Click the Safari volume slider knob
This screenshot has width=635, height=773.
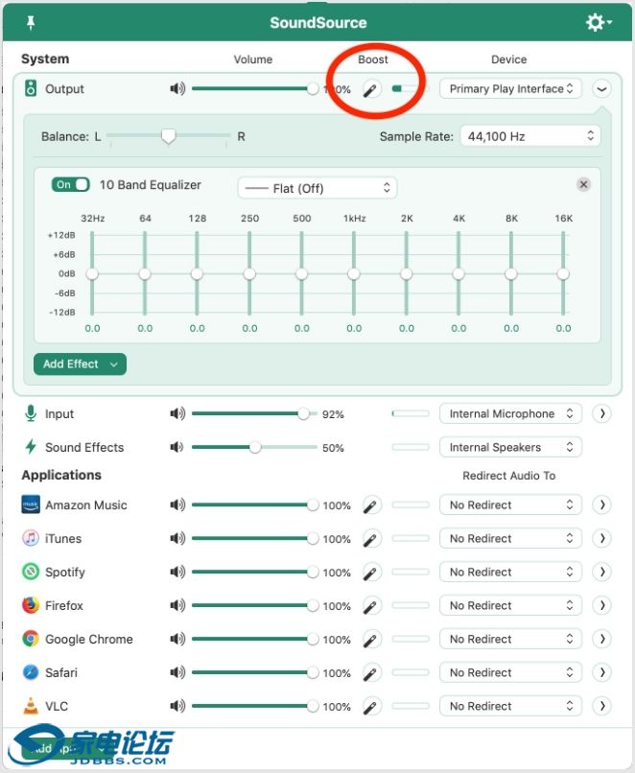[x=313, y=672]
